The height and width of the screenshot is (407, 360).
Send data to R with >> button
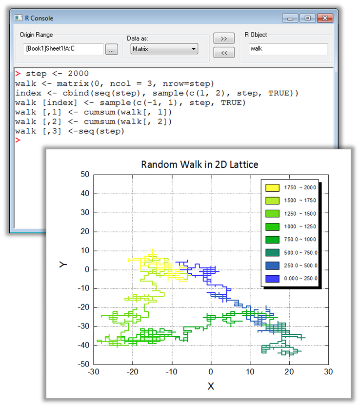pos(224,39)
